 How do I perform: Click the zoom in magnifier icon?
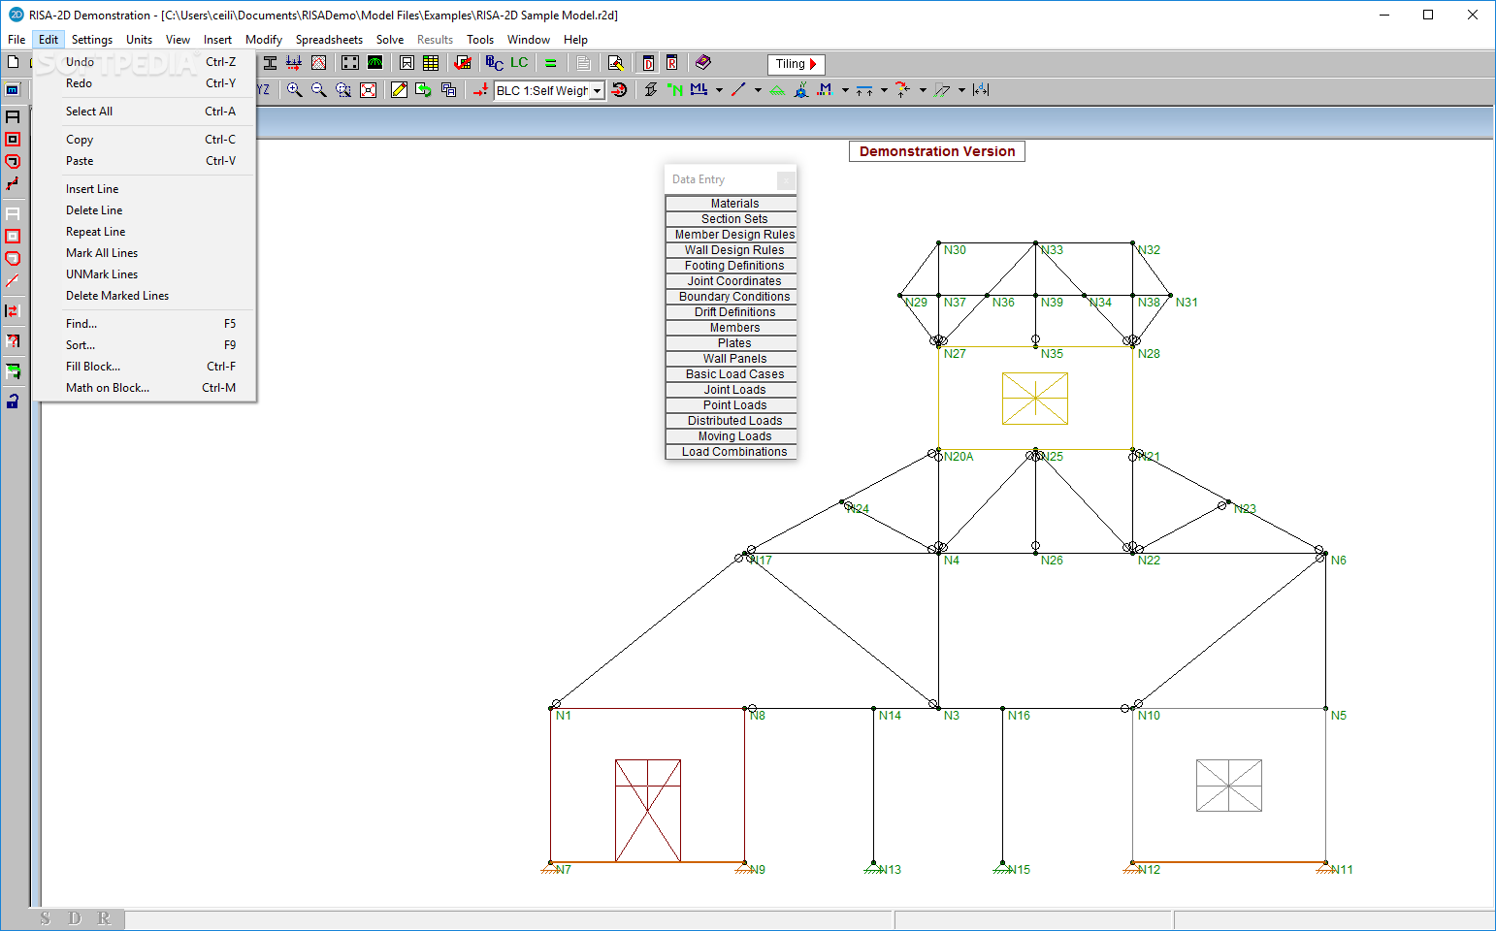coord(294,90)
